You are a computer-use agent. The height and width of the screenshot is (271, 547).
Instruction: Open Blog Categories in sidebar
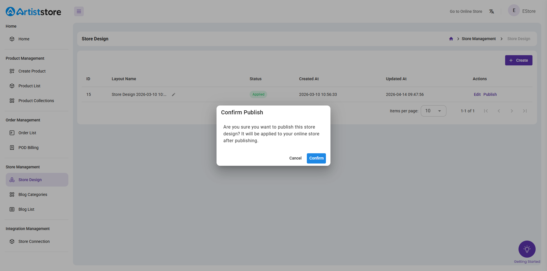37,195
